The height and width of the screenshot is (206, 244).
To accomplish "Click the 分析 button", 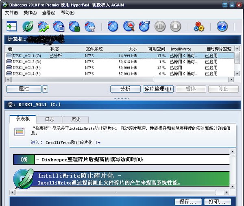I will [125, 89].
